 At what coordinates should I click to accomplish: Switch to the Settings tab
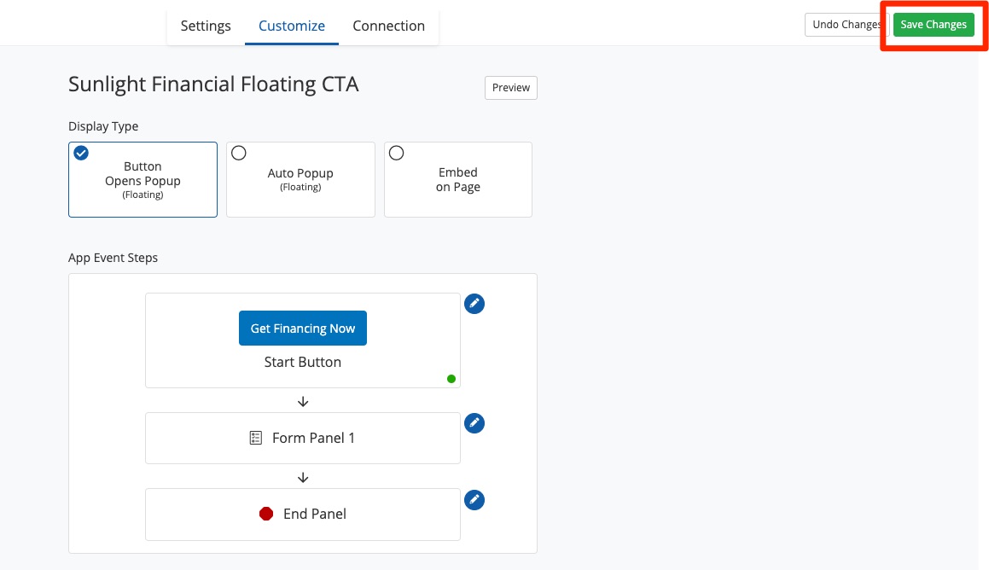[x=206, y=26]
